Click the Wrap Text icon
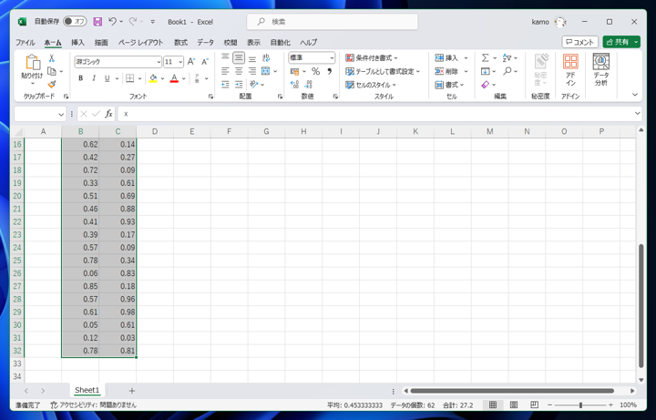This screenshot has height=420, width=656. [x=266, y=57]
